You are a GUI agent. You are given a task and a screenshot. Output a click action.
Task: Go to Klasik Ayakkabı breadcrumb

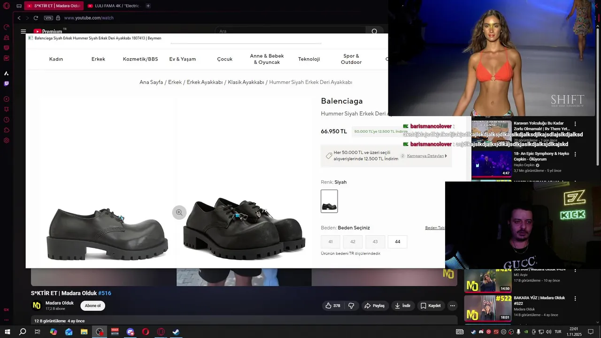pyautogui.click(x=246, y=82)
